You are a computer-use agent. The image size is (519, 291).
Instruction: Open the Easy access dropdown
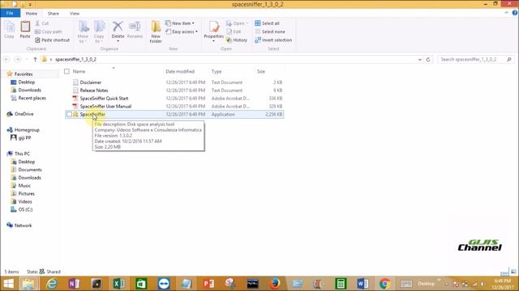click(182, 32)
